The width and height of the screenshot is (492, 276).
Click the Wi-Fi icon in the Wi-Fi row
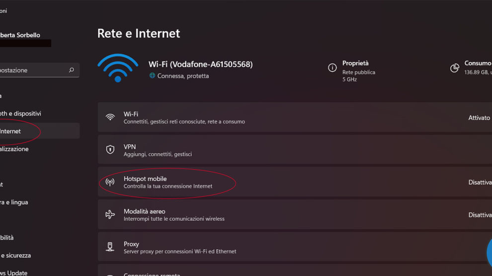tap(110, 118)
